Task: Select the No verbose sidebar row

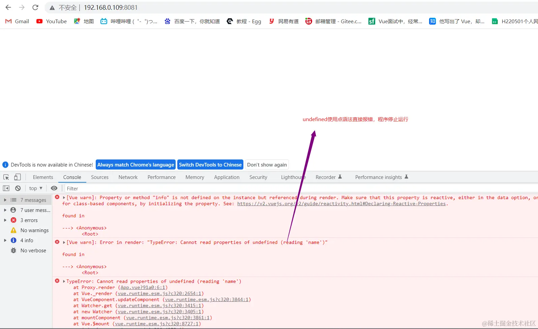Action: coord(26,251)
